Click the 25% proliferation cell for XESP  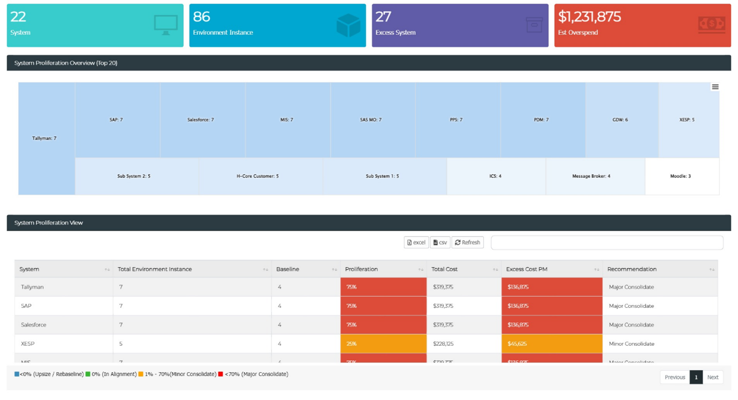point(383,344)
